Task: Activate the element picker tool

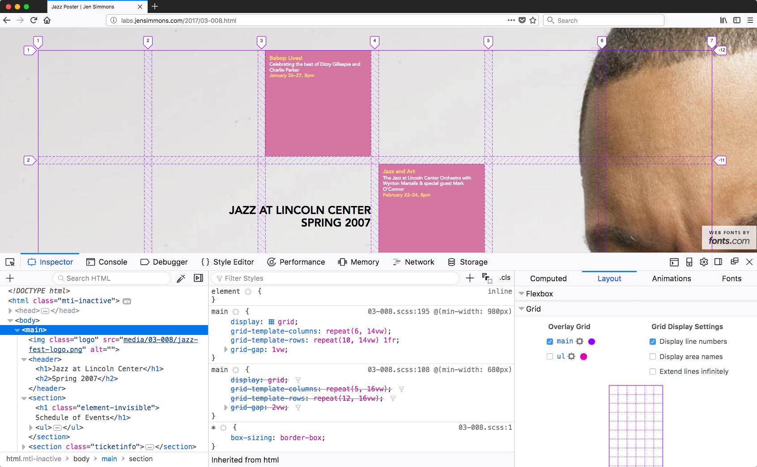Action: (10, 262)
